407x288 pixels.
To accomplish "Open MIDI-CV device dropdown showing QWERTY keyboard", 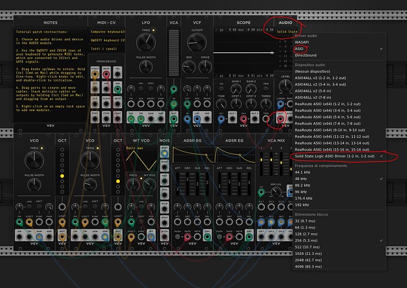I will click(107, 40).
